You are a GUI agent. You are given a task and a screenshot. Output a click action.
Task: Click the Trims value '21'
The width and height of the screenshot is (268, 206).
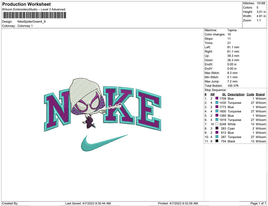point(229,43)
